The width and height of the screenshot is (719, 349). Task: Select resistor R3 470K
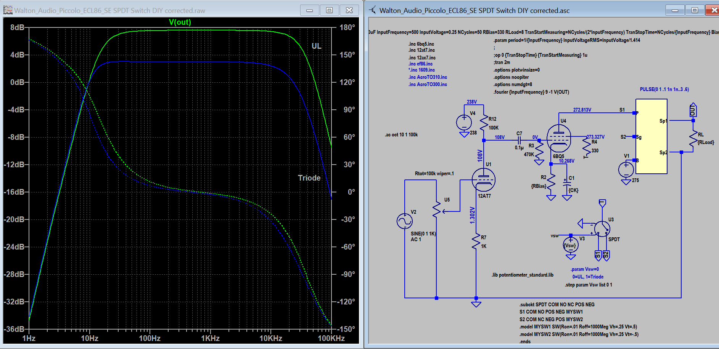pos(539,151)
